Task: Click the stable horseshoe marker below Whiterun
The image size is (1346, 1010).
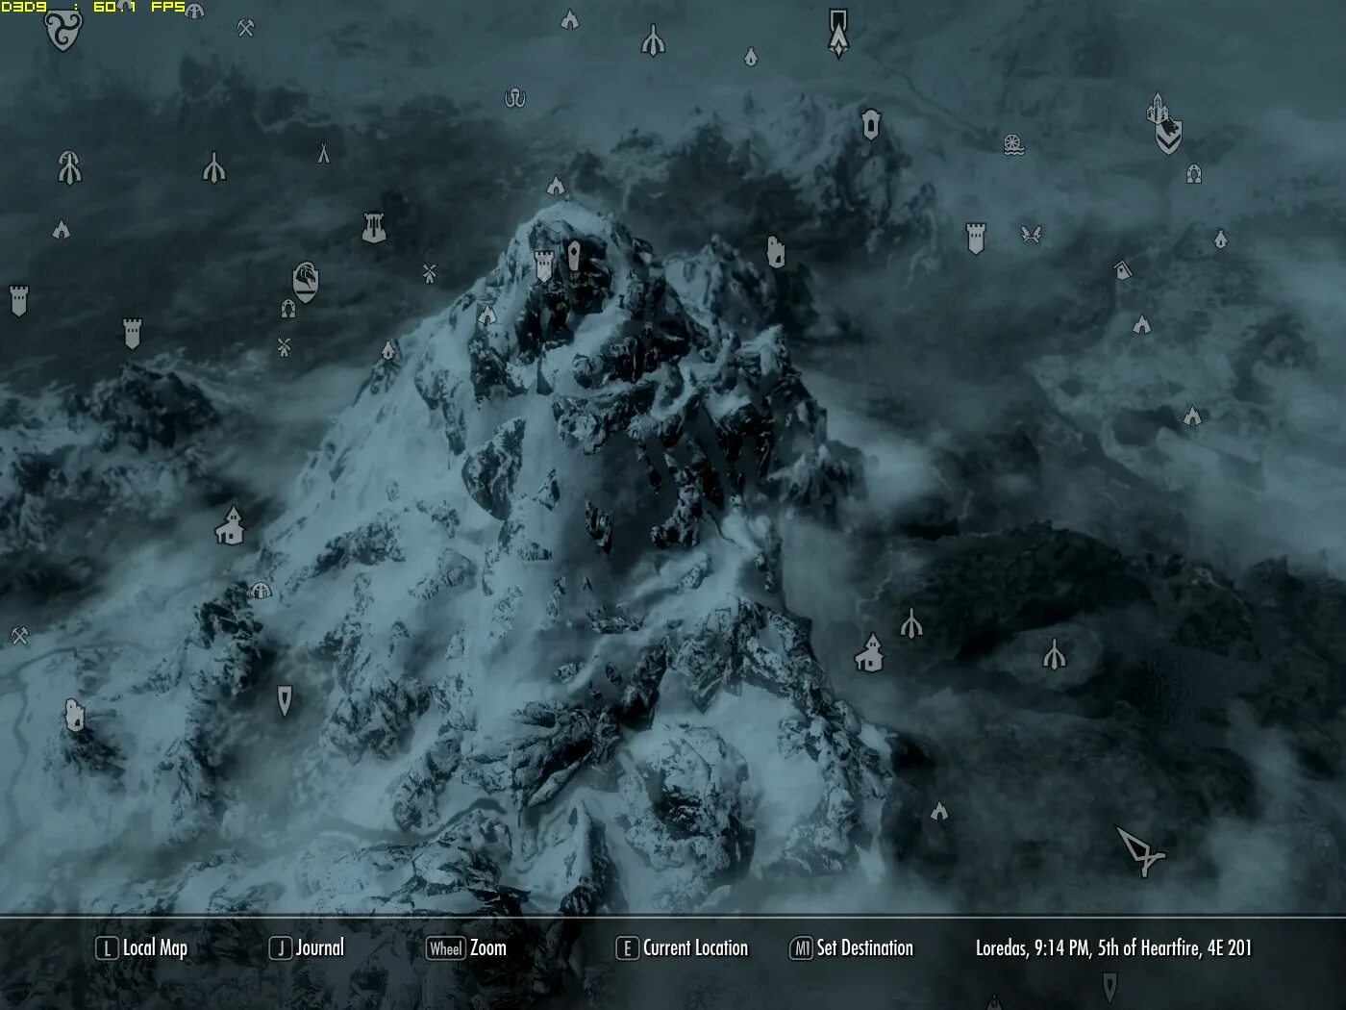Action: pyautogui.click(x=288, y=308)
